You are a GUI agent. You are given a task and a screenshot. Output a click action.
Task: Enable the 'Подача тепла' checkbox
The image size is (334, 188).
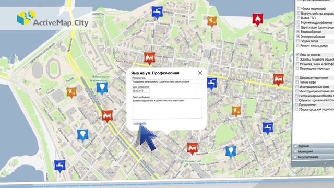click(298, 41)
